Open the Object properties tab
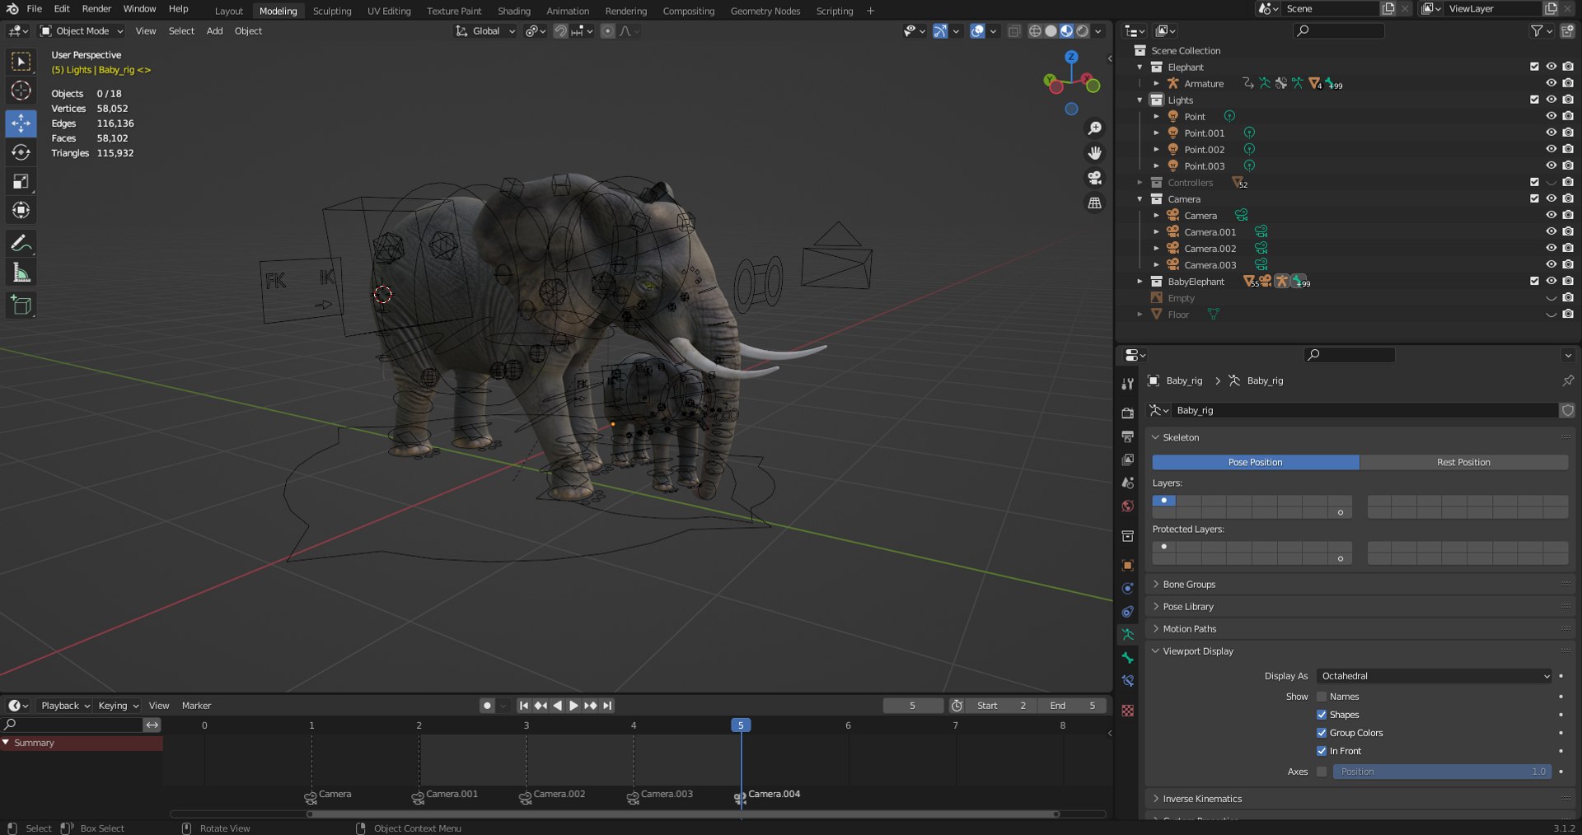The width and height of the screenshot is (1582, 835). (x=1128, y=565)
